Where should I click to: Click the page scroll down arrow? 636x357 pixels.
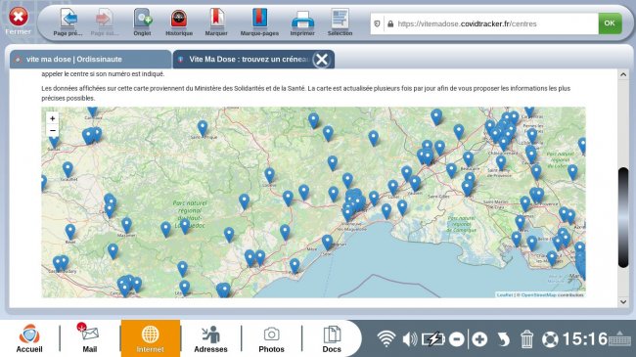coord(623,302)
